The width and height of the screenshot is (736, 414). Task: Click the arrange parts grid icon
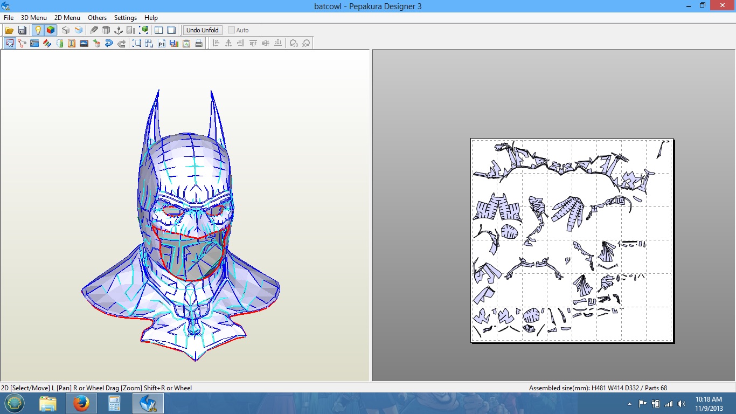pyautogui.click(x=149, y=43)
